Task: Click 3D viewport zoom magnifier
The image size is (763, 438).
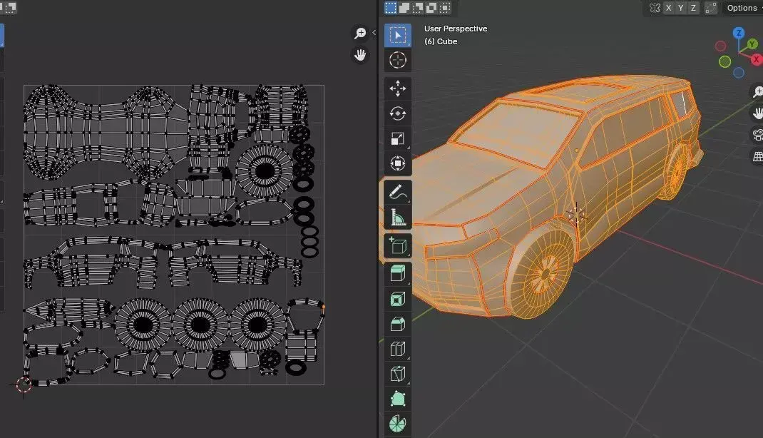Action: 757,91
